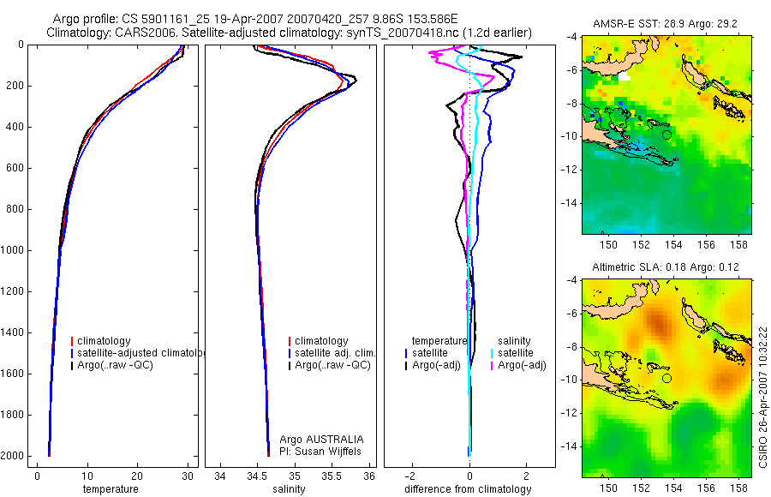Click cyan salinity satellite marker in difference legend

click(492, 353)
